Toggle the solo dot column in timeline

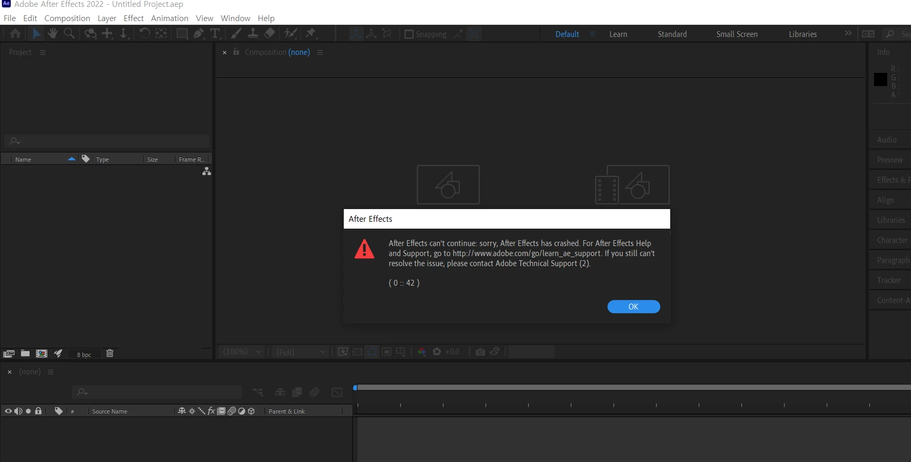click(29, 411)
